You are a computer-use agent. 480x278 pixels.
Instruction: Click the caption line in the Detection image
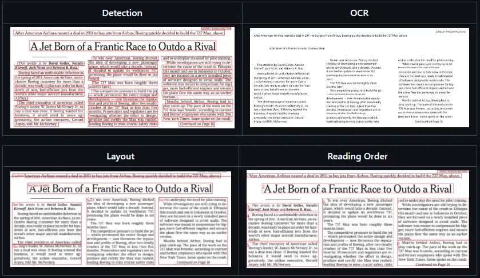tap(119, 33)
